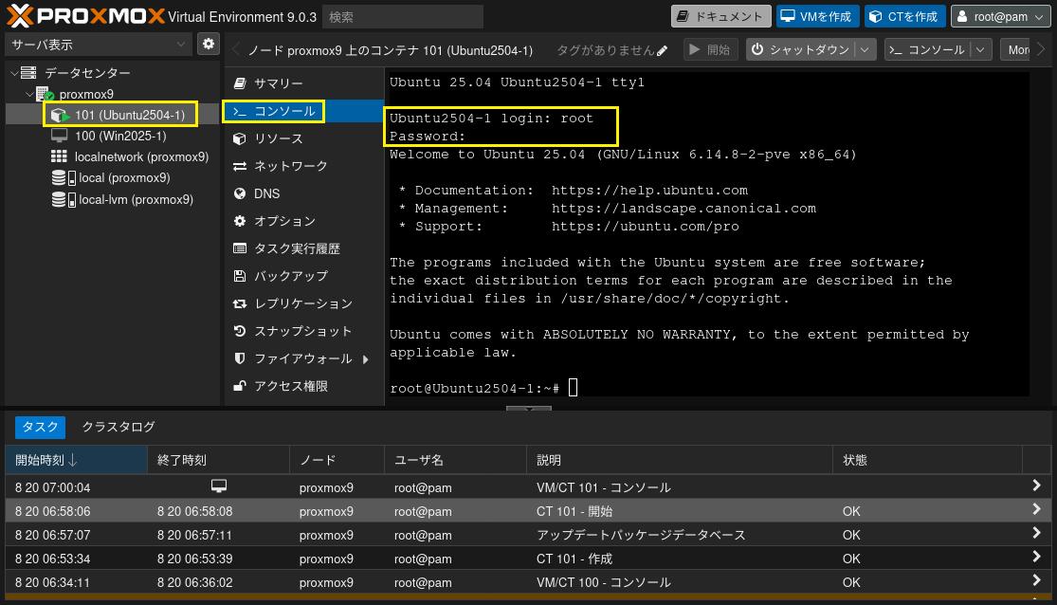Open シャットダウン dropdown arrow
The height and width of the screenshot is (605, 1057).
coord(865,50)
